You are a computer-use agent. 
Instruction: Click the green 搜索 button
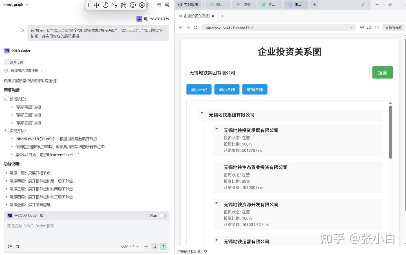pyautogui.click(x=382, y=73)
